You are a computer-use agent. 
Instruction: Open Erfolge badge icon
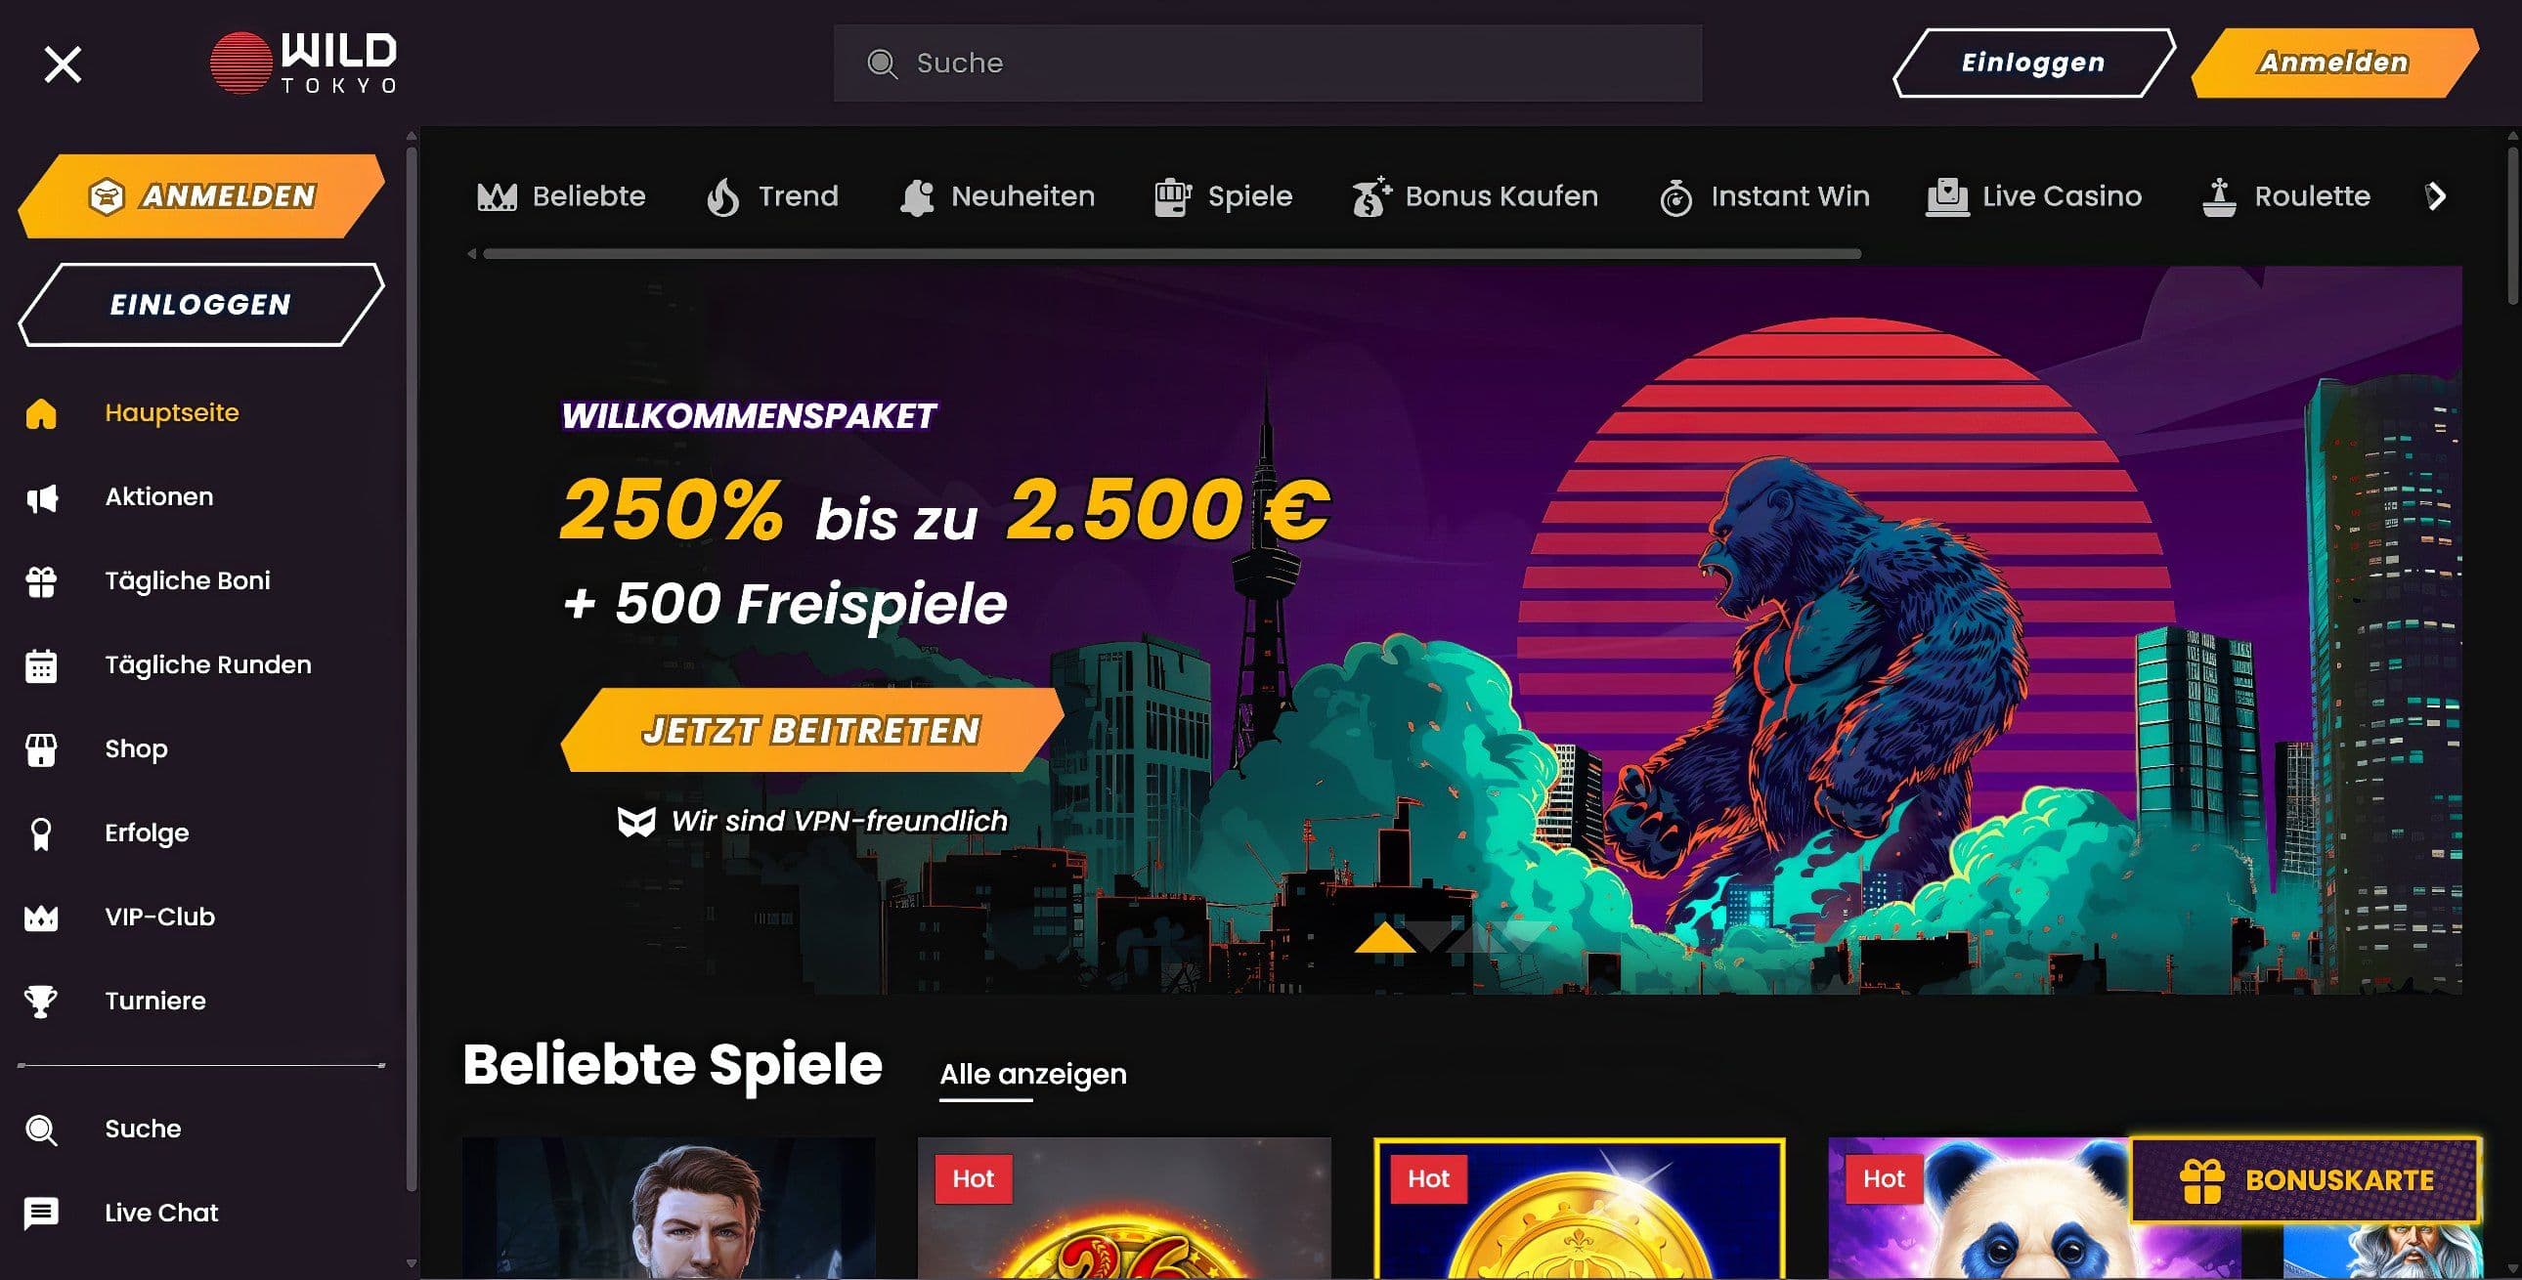41,834
